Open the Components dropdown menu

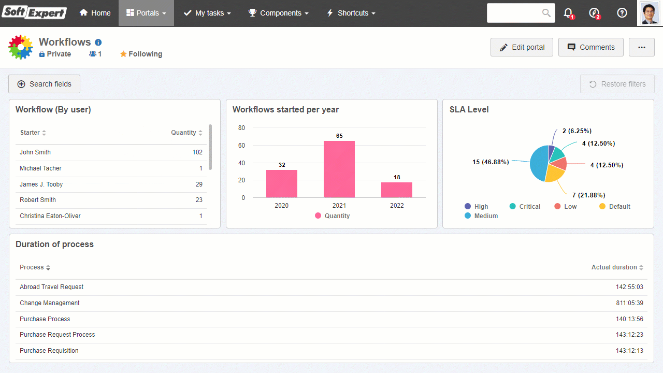click(x=278, y=13)
